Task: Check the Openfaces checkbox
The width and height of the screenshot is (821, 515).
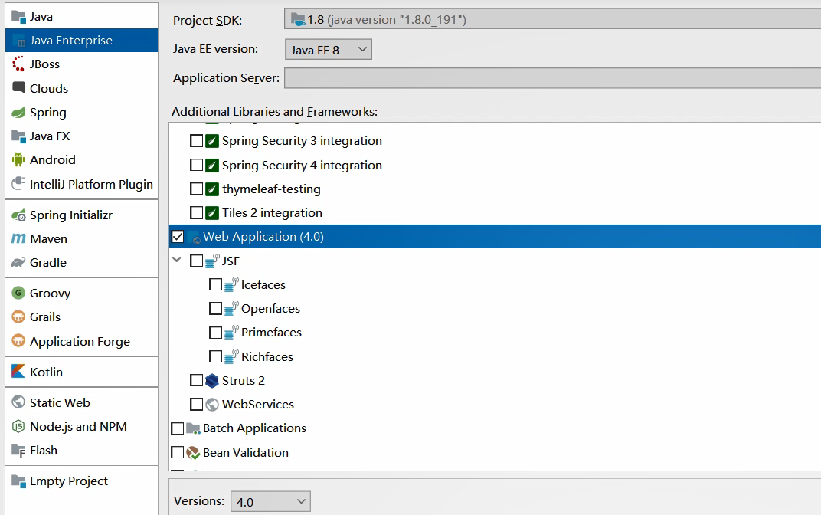Action: (215, 309)
